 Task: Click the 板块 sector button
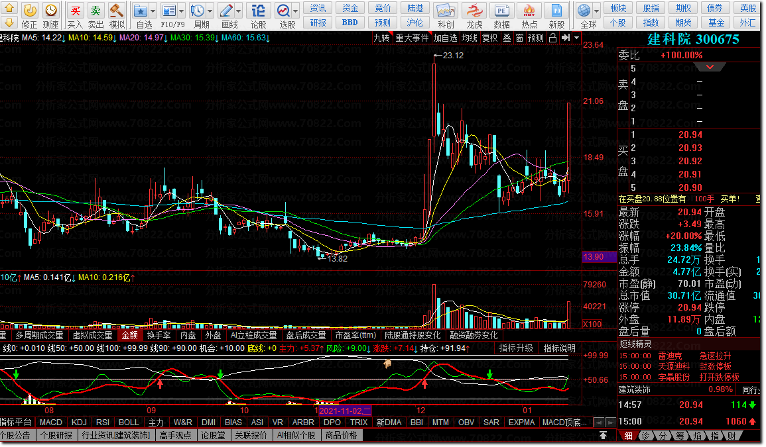pyautogui.click(x=619, y=9)
